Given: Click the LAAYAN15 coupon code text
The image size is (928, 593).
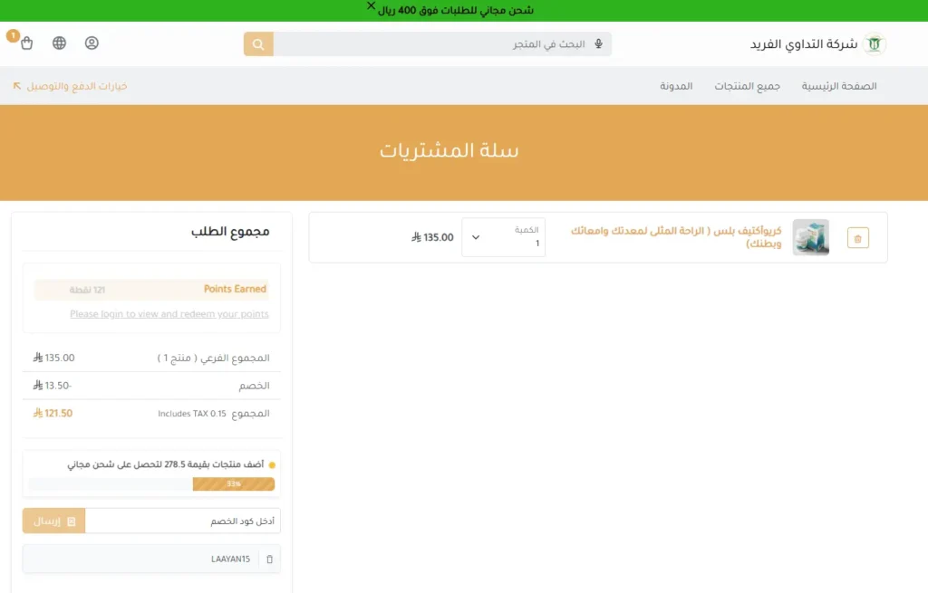Looking at the screenshot, I should tap(230, 560).
